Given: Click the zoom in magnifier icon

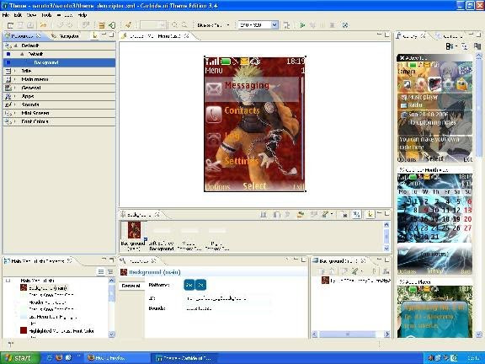Looking at the screenshot, I should pyautogui.click(x=174, y=25).
